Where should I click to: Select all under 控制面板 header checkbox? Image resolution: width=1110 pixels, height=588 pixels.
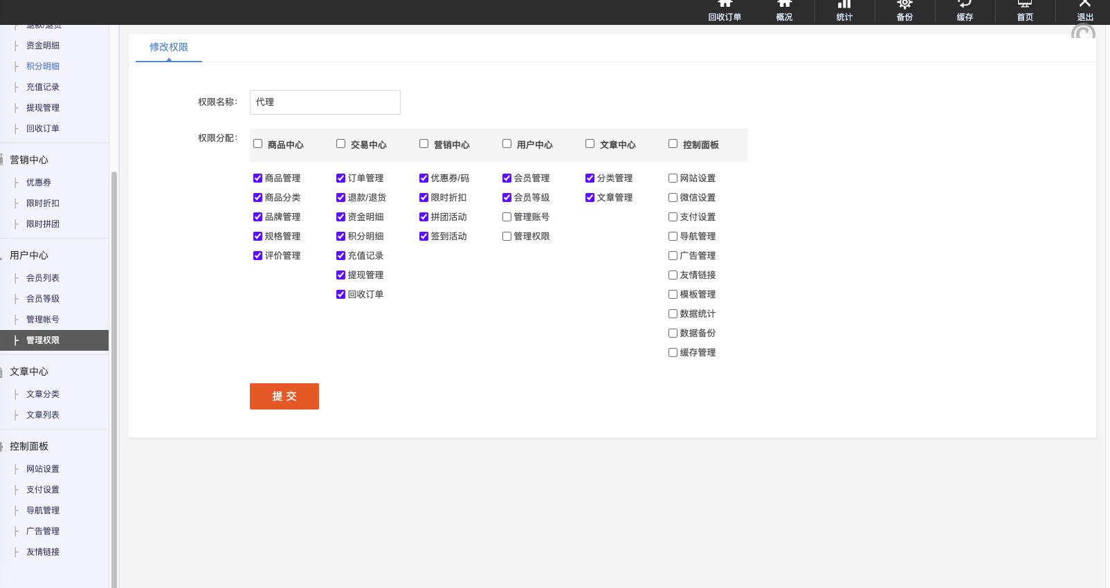[673, 144]
